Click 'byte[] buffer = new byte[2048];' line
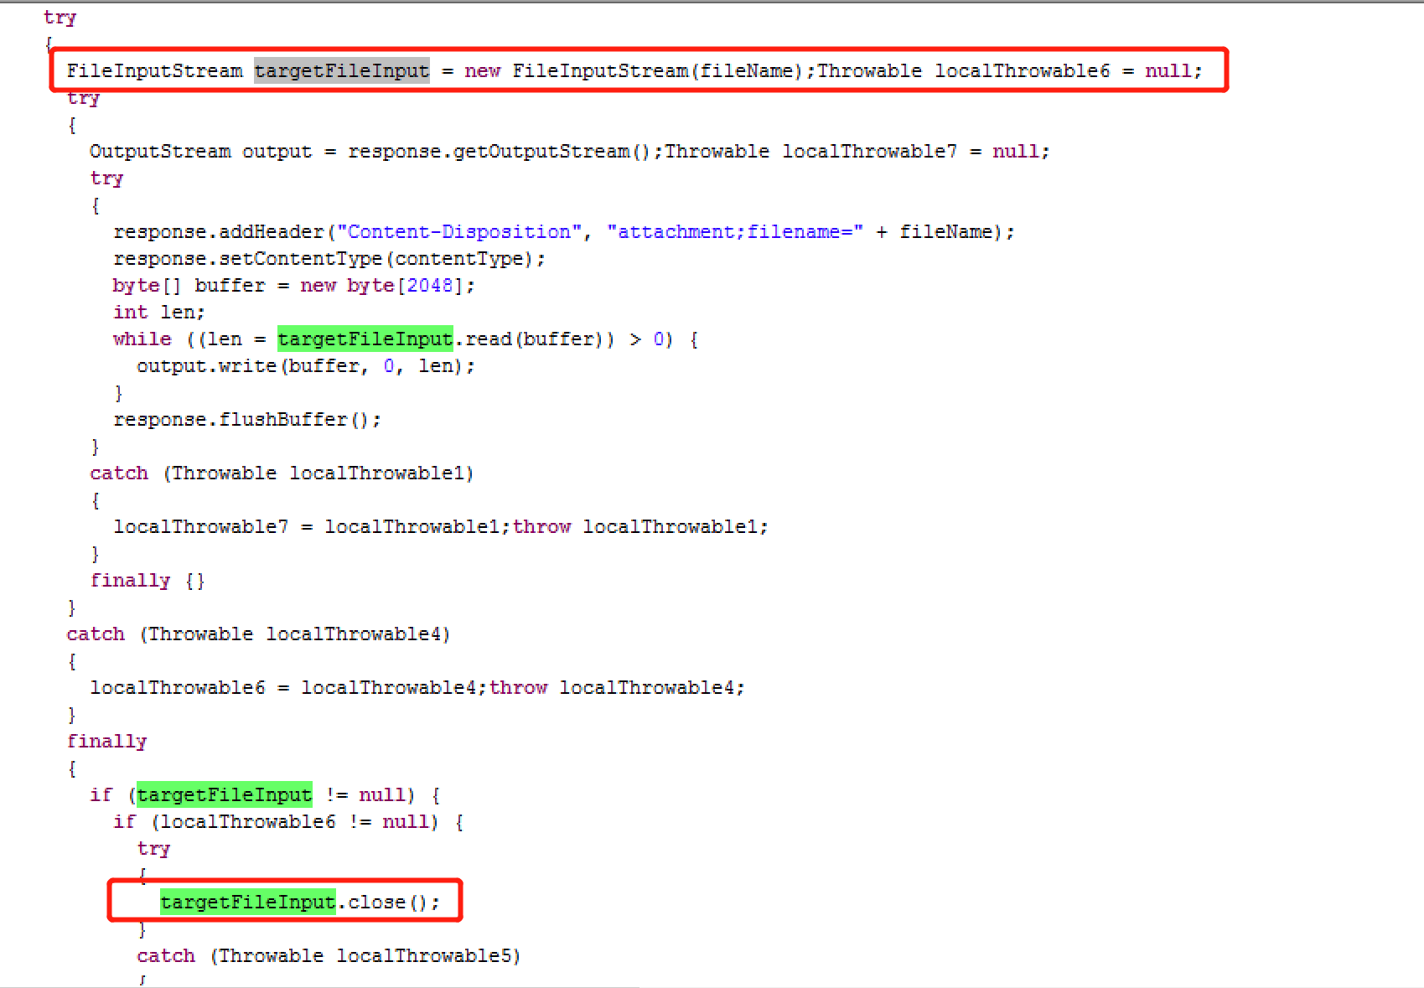Screen dimensions: 1424x988 [x=294, y=286]
